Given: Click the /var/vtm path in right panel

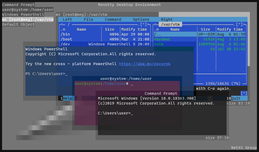Looking at the screenshot, I should 170,24.
